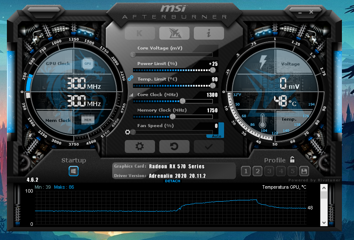This screenshot has width=354, height=240.
Task: Click the Radeon RX 570 Series text
Action: 177,166
